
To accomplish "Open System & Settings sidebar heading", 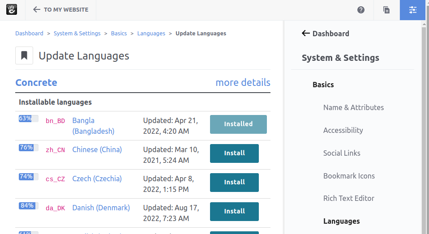I will [x=340, y=58].
